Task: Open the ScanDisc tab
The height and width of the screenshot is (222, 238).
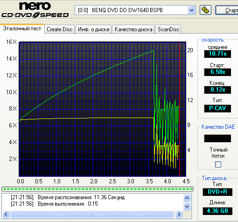Action: pos(168,29)
